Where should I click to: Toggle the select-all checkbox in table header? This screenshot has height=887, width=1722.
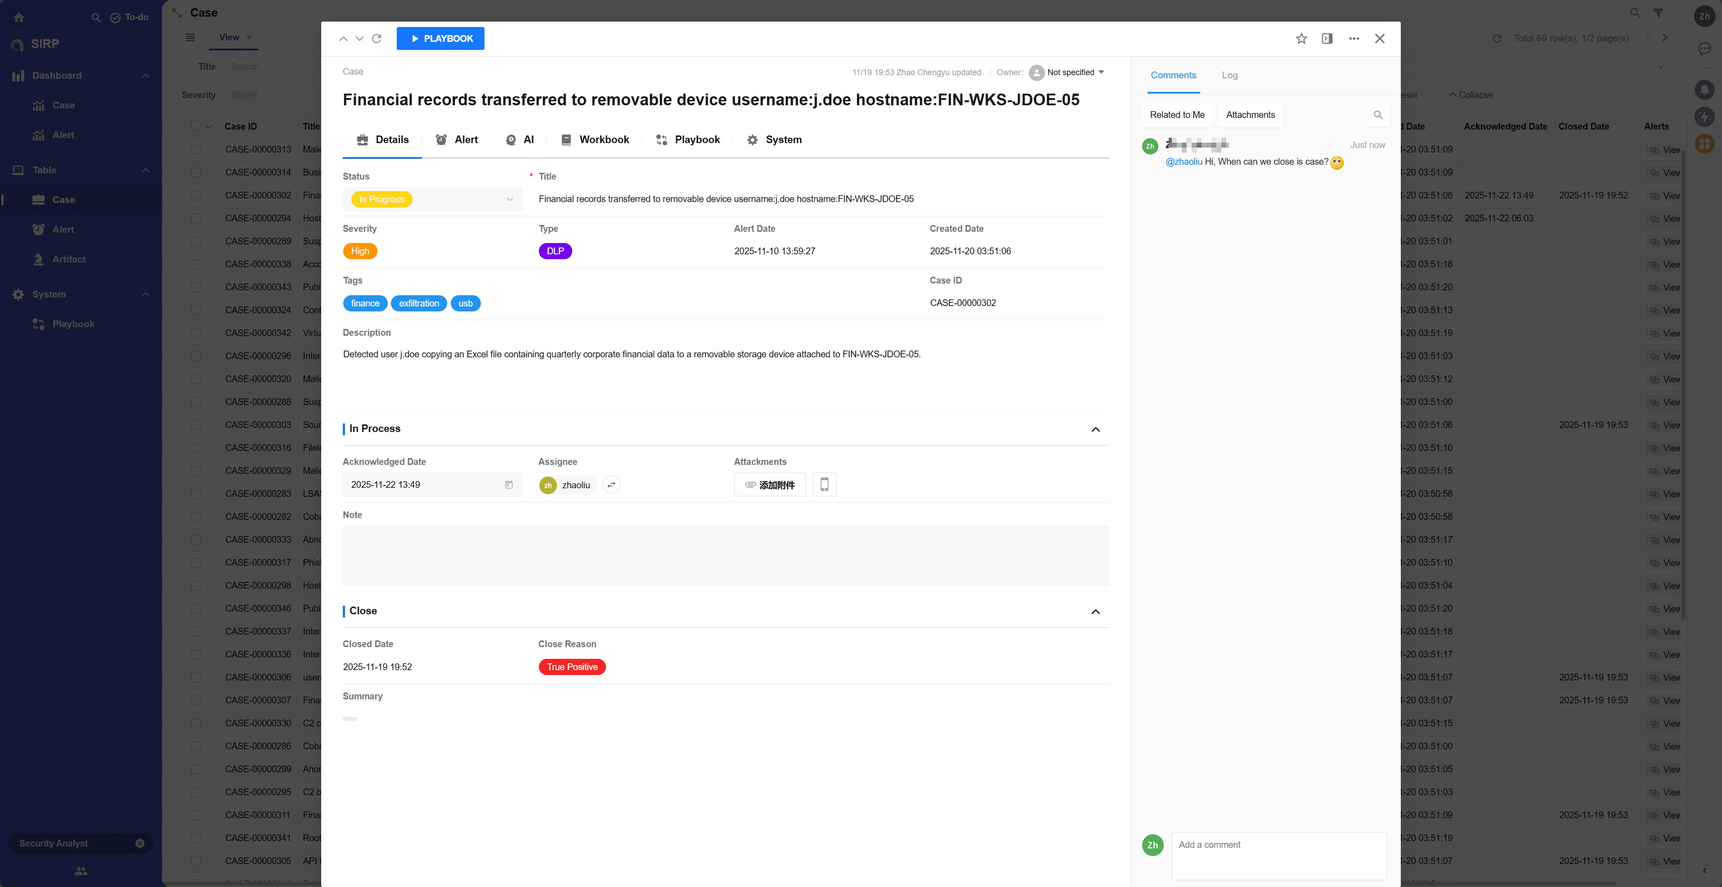pos(196,126)
